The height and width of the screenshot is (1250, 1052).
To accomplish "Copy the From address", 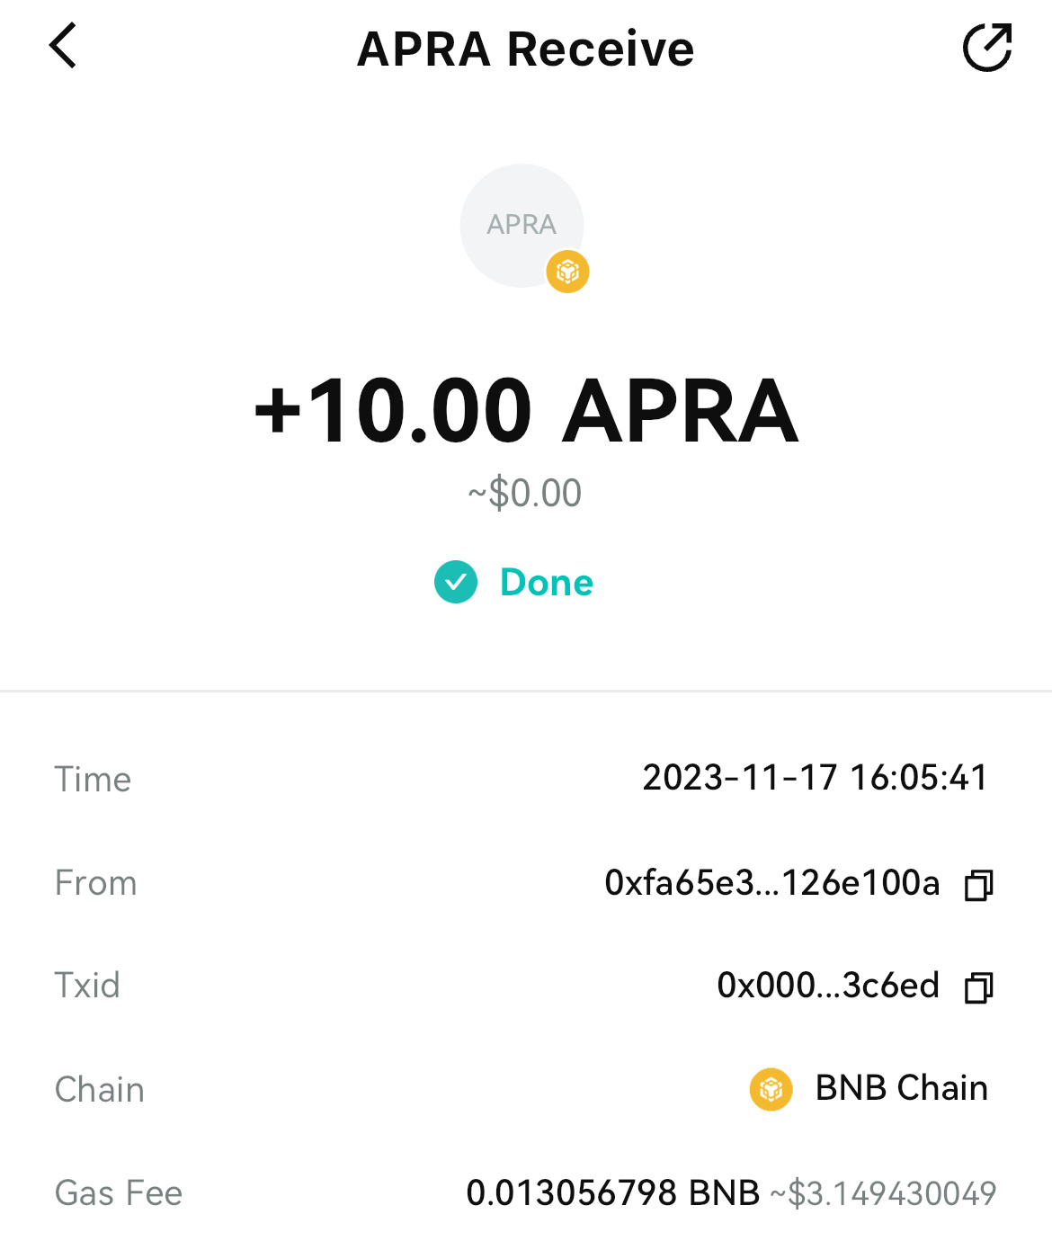I will click(978, 885).
